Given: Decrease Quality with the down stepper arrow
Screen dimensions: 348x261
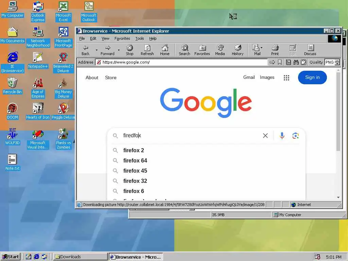Looking at the screenshot, I should (337, 64).
